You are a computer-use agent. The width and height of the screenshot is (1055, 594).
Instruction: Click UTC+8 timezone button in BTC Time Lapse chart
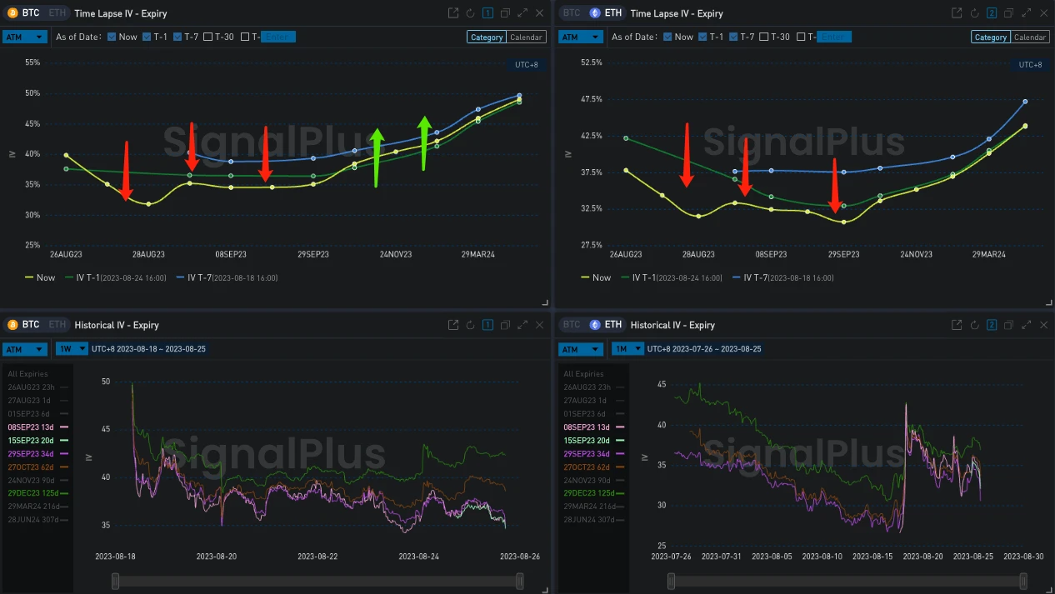pos(526,65)
